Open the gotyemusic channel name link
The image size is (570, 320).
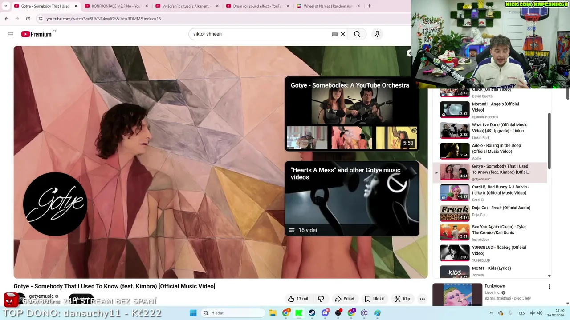click(41, 296)
